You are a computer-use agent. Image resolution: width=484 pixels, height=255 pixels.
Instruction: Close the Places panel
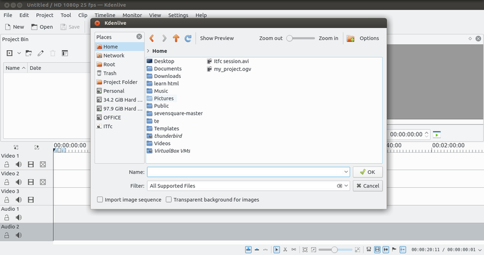pos(139,37)
